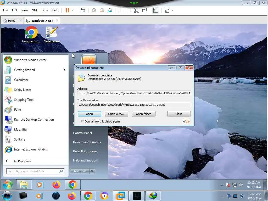Viewport: 268px width, 201px height.
Task: Click the Open with... button
Action: [x=116, y=114]
